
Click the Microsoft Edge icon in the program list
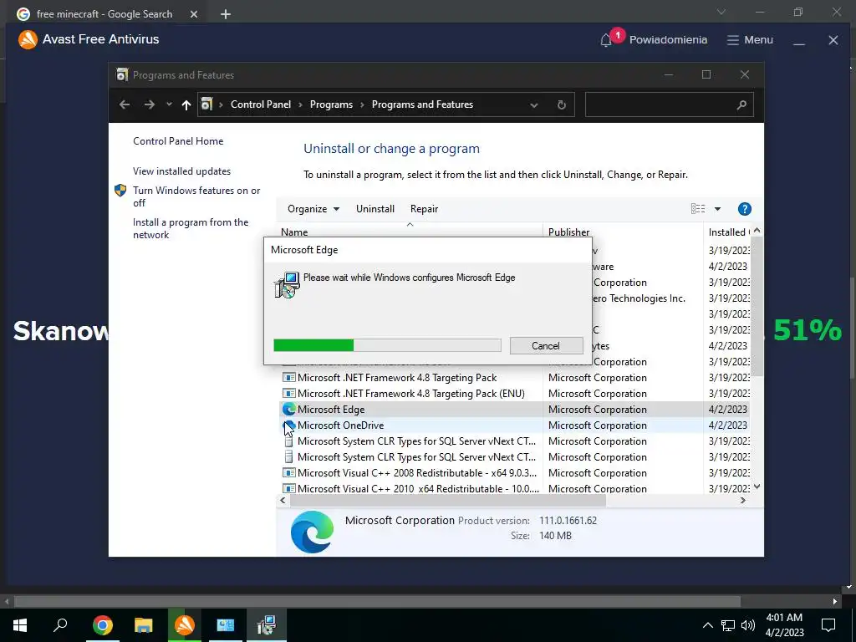click(x=288, y=410)
